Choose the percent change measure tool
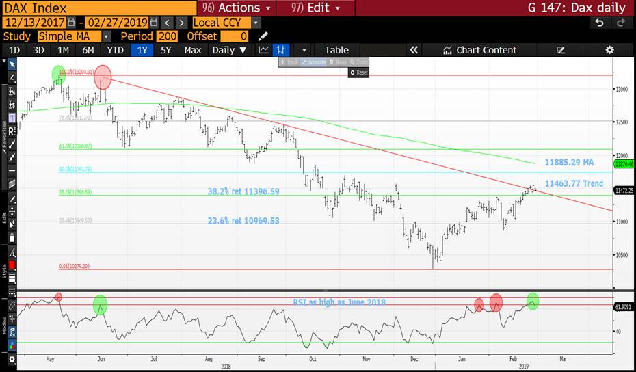This screenshot has height=372, width=636. coord(12,91)
